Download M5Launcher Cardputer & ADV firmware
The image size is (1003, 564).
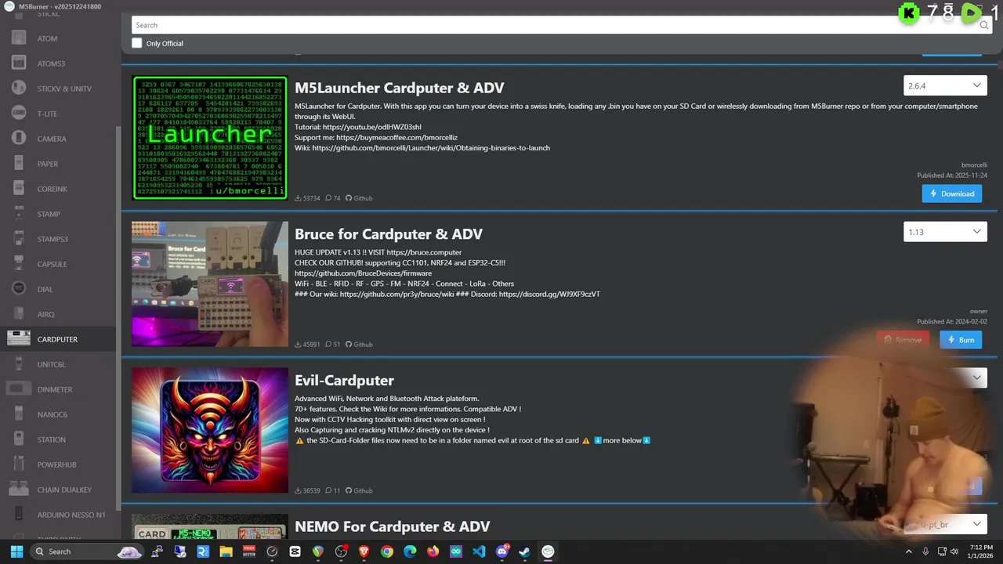(952, 193)
